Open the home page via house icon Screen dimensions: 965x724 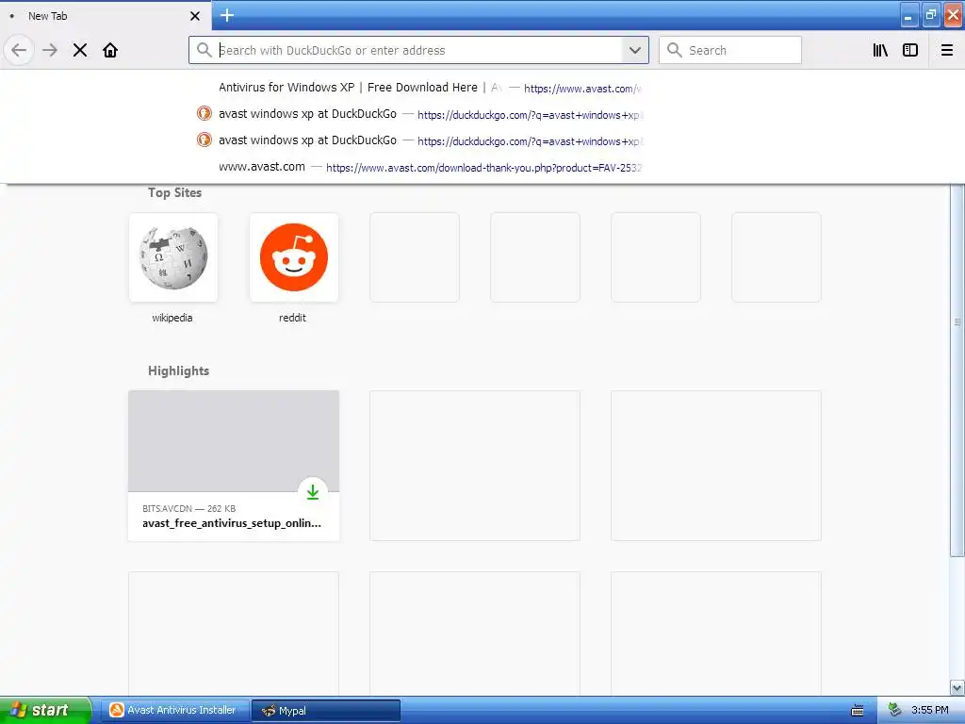pos(110,50)
